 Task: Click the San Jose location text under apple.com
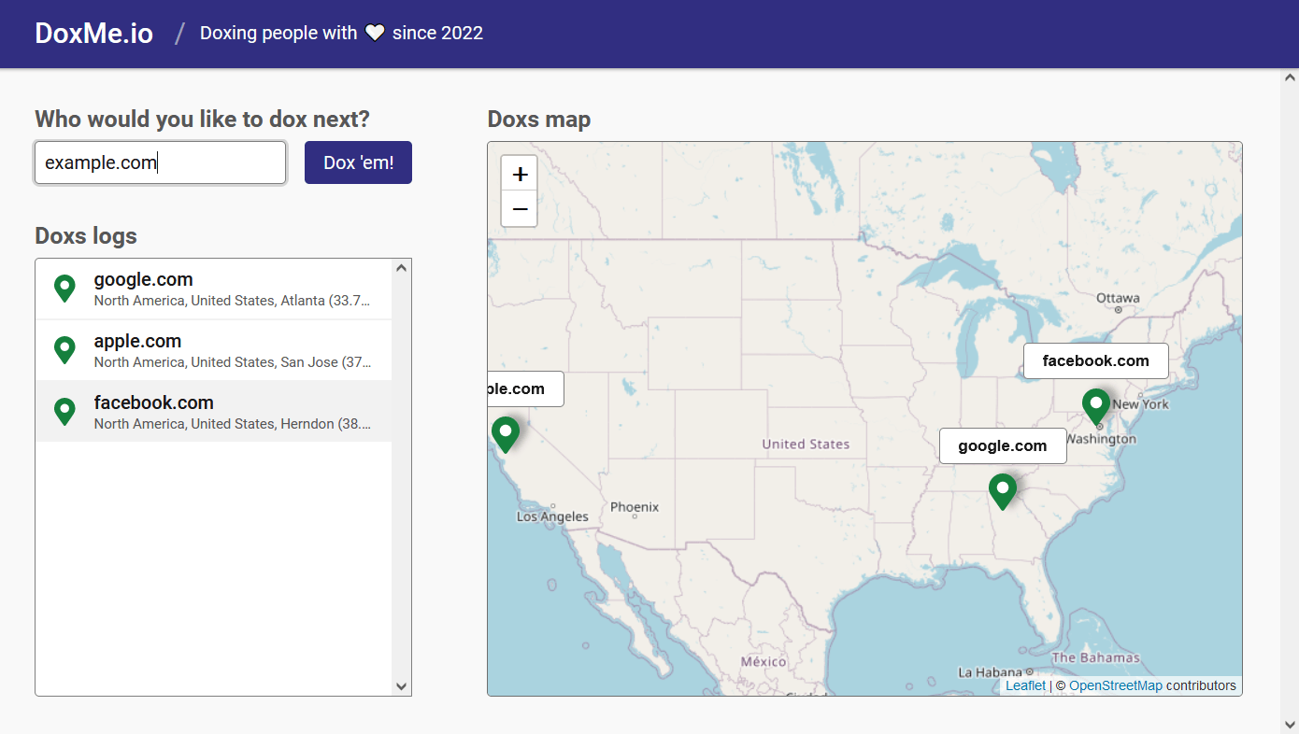click(233, 362)
